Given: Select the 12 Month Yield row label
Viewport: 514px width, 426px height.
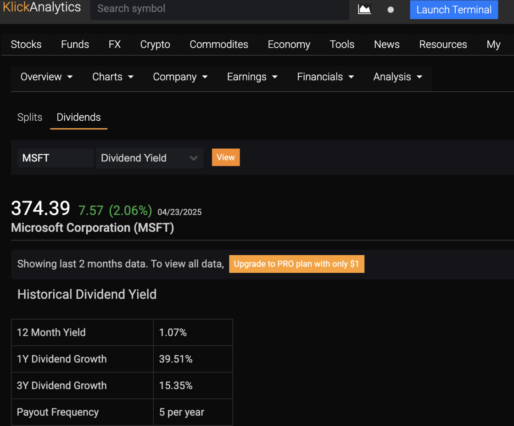Looking at the screenshot, I should coord(51,332).
